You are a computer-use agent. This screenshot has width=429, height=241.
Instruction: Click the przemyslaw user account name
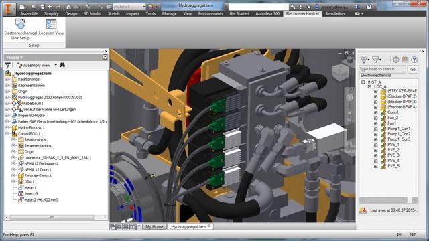click(336, 7)
